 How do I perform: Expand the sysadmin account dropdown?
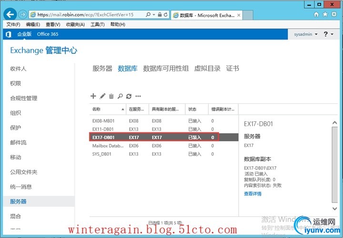305,34
